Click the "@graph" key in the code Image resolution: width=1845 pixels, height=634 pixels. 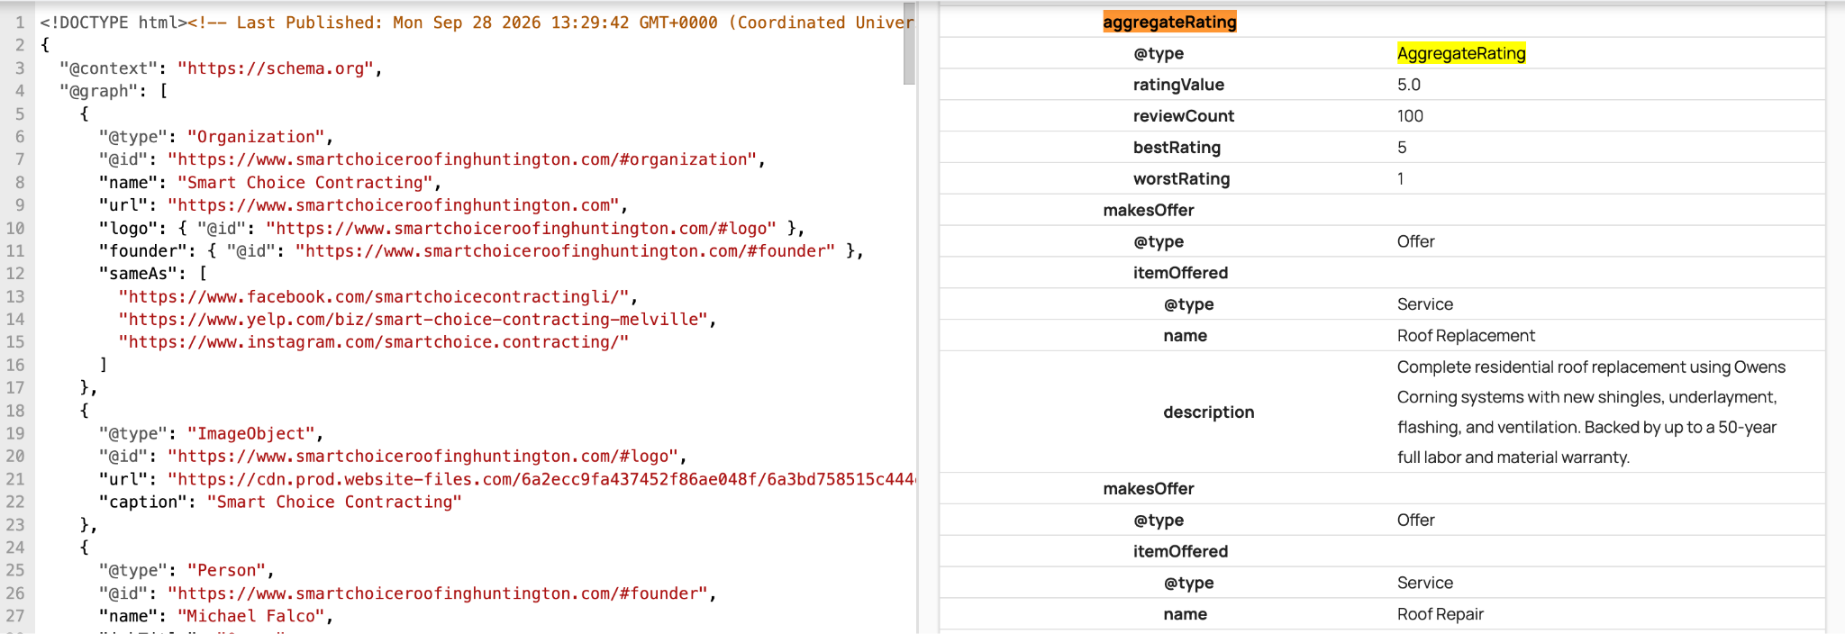pyautogui.click(x=99, y=91)
